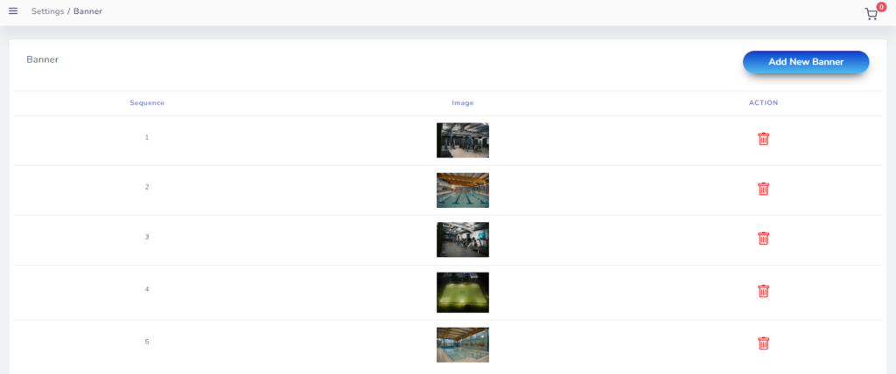Open the green-lit pitch thumbnail in row 4

click(x=462, y=292)
